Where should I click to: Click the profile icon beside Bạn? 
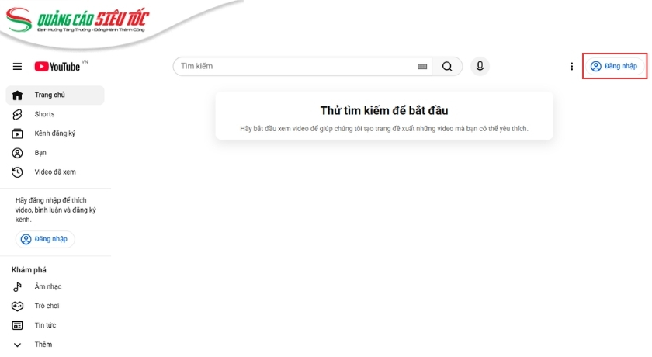pos(17,153)
